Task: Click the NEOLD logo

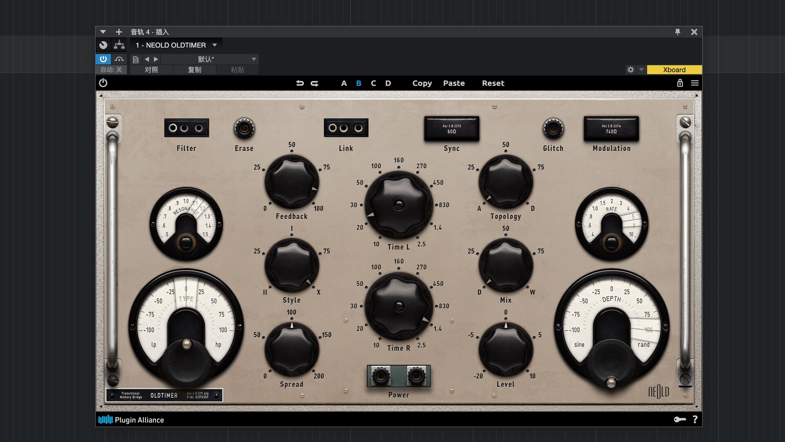Action: tap(659, 392)
